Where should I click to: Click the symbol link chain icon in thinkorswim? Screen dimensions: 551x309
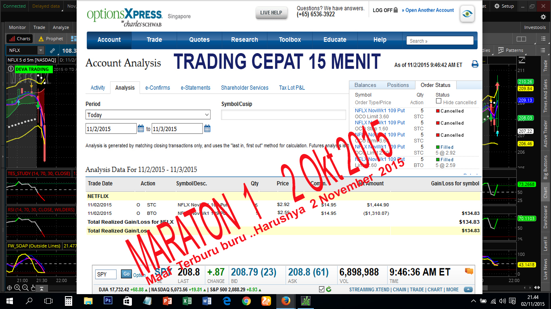coord(52,51)
